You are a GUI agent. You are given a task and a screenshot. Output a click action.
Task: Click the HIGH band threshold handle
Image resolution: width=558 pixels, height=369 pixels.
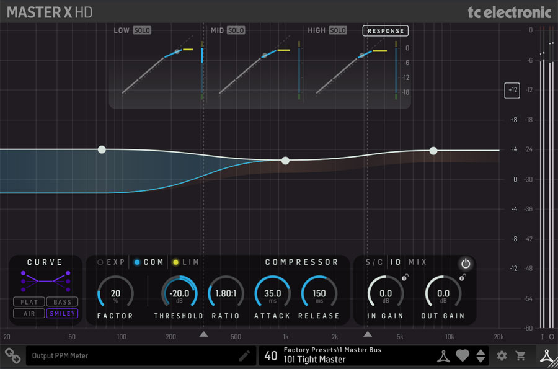(x=361, y=55)
